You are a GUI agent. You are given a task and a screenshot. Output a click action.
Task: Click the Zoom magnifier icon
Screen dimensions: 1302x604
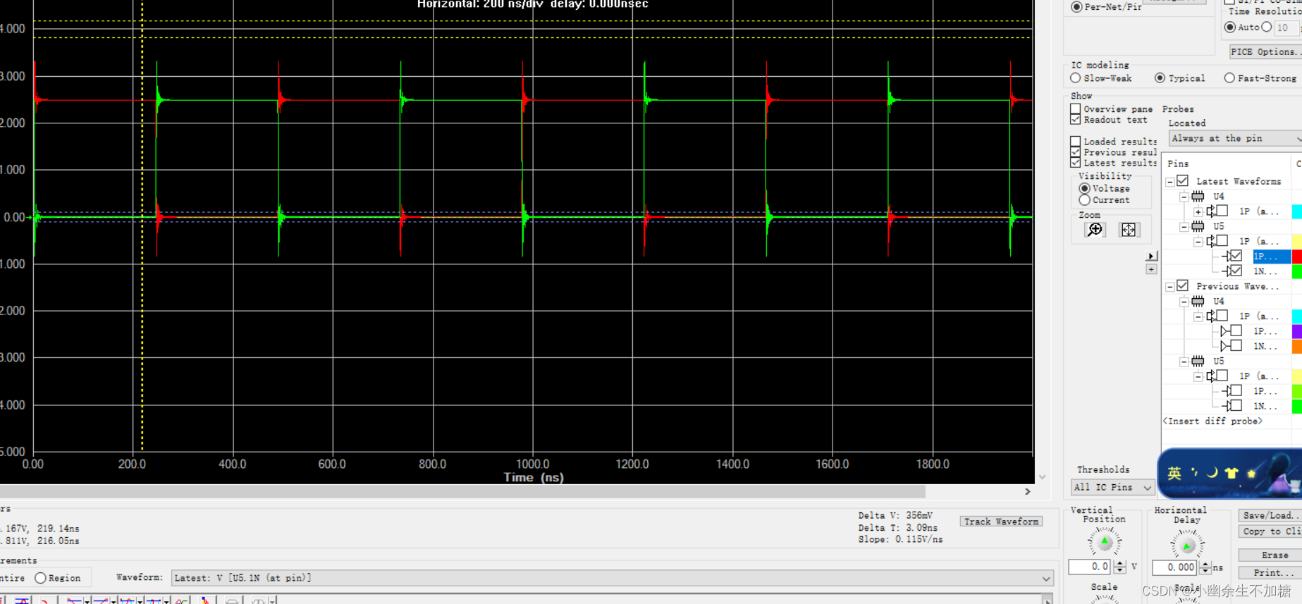click(x=1094, y=230)
